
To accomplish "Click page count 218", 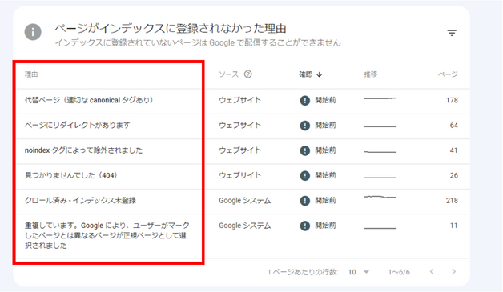I will coord(452,201).
